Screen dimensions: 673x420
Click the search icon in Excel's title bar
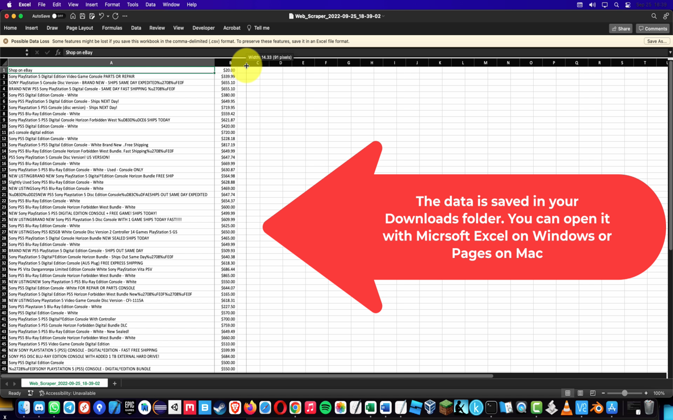point(653,16)
